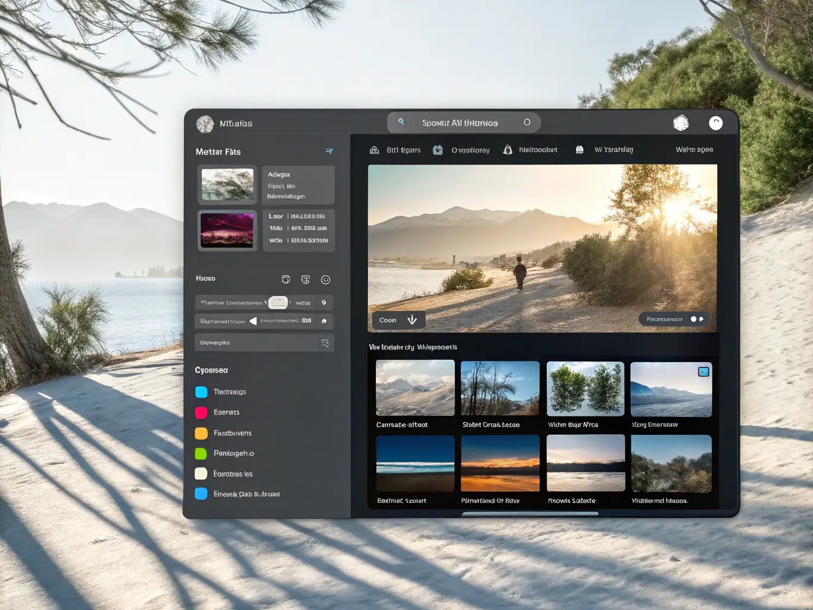Click the app logo beside Nltatizs
The image size is (813, 610).
(x=205, y=124)
